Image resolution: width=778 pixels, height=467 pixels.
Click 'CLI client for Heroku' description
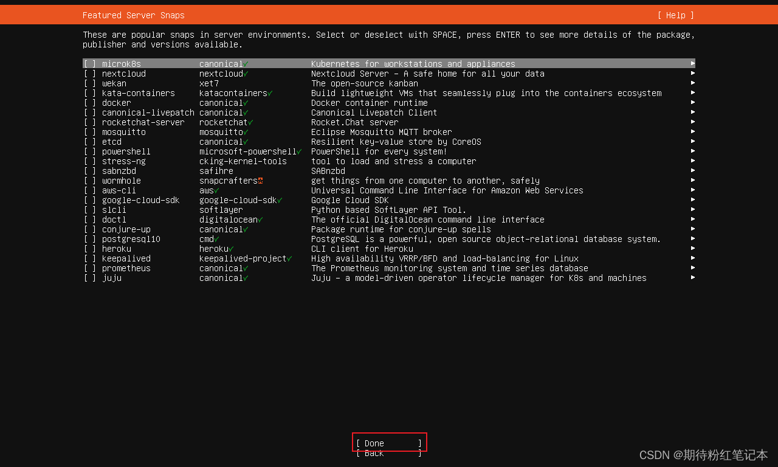[x=362, y=249]
